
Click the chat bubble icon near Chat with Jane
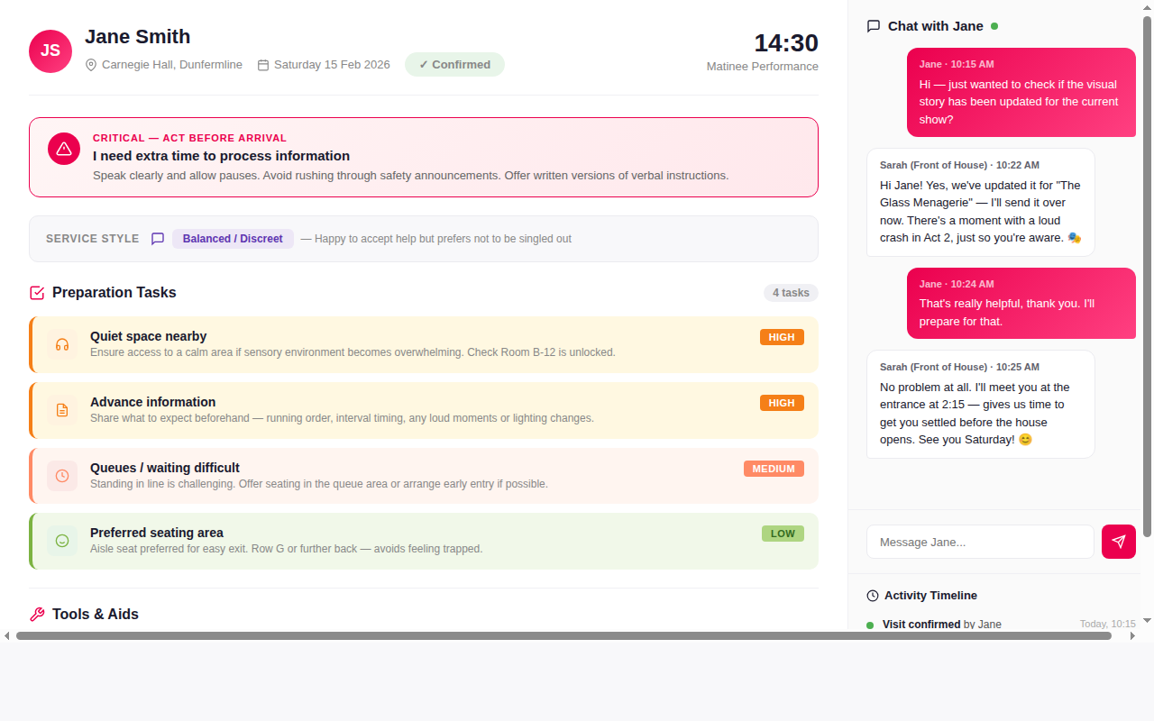[873, 26]
